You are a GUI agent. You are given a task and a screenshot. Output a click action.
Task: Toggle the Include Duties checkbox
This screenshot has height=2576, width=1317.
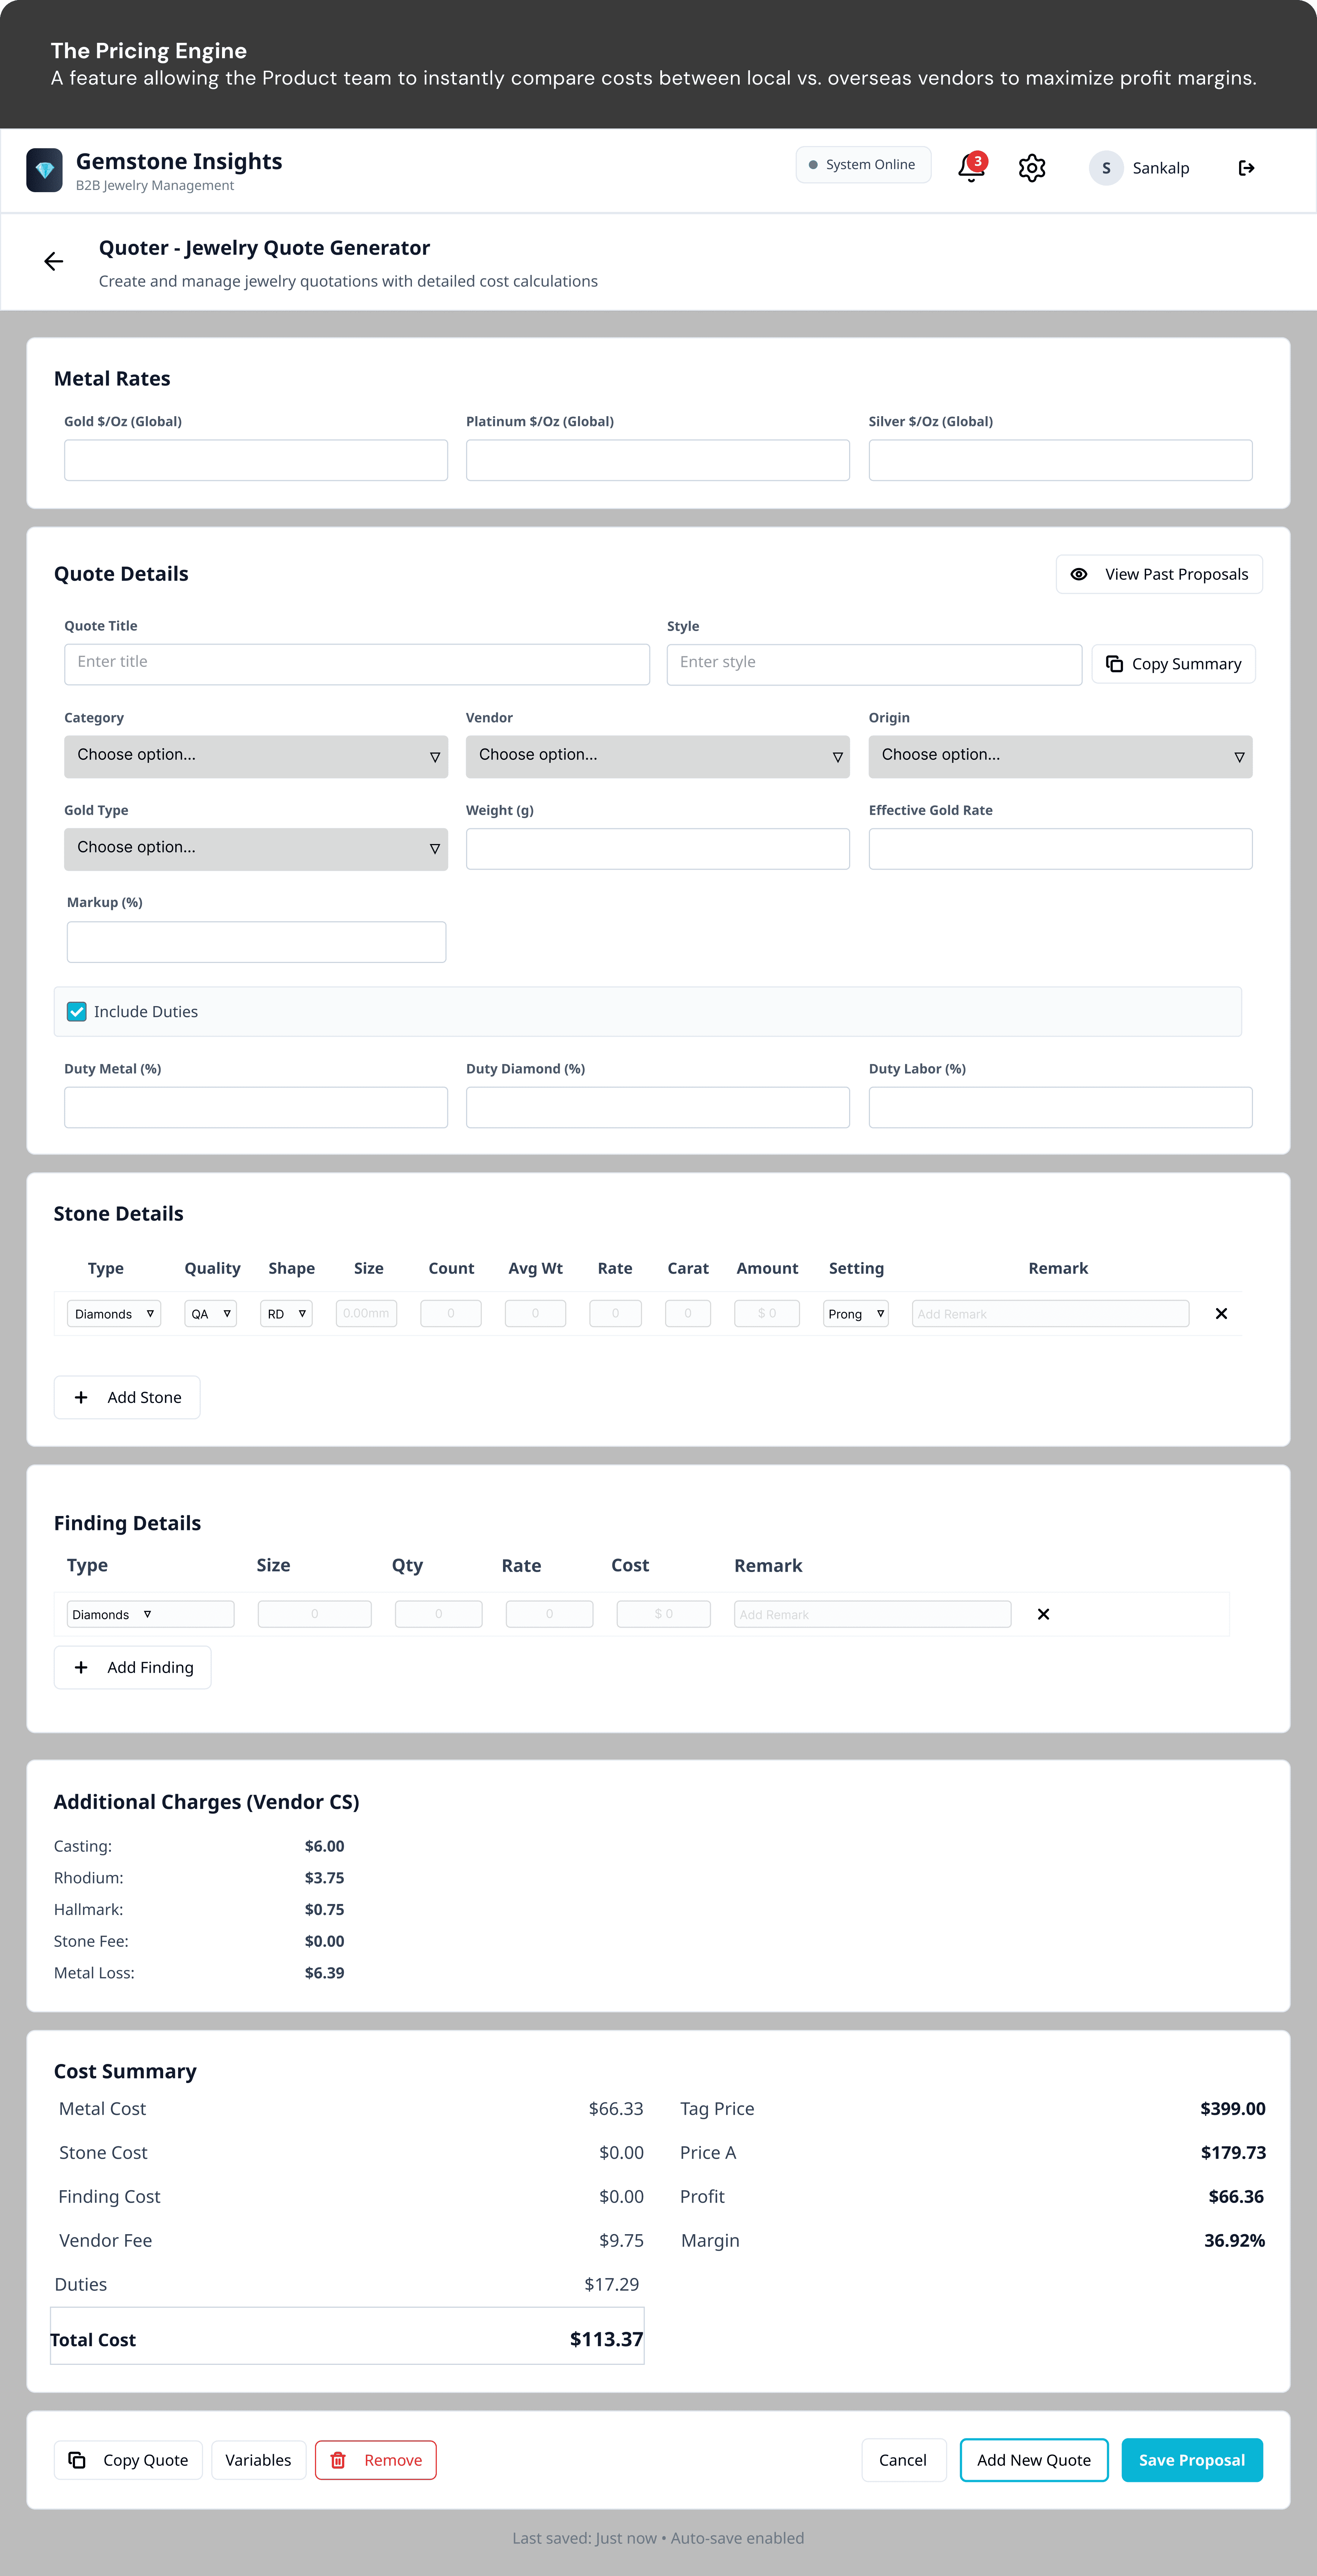[77, 1012]
